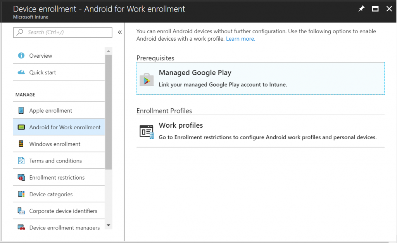Open Enrollment restrictions
Screen dimensions: 397x243
[59, 177]
